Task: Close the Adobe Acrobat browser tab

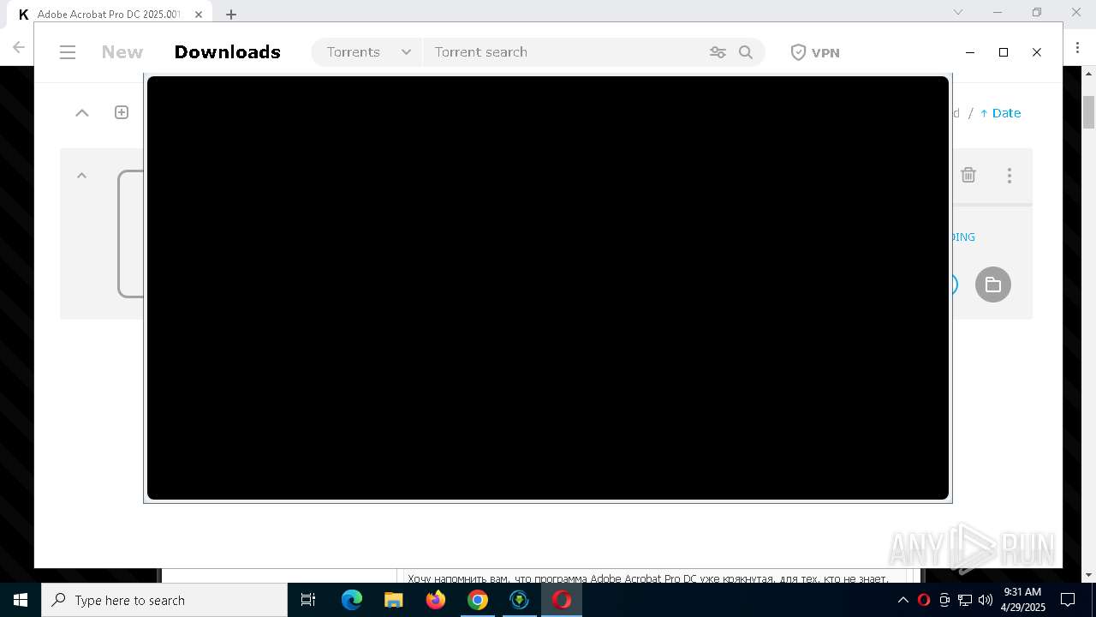Action: coord(199,14)
